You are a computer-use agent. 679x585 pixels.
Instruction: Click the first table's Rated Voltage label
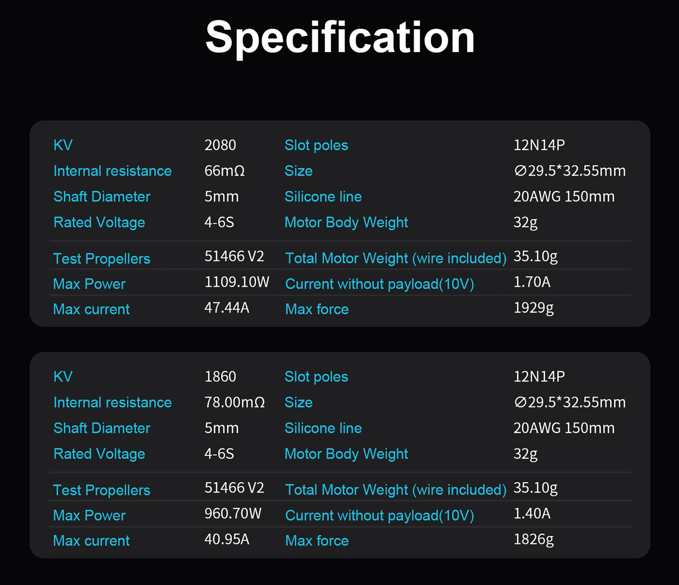click(x=99, y=223)
